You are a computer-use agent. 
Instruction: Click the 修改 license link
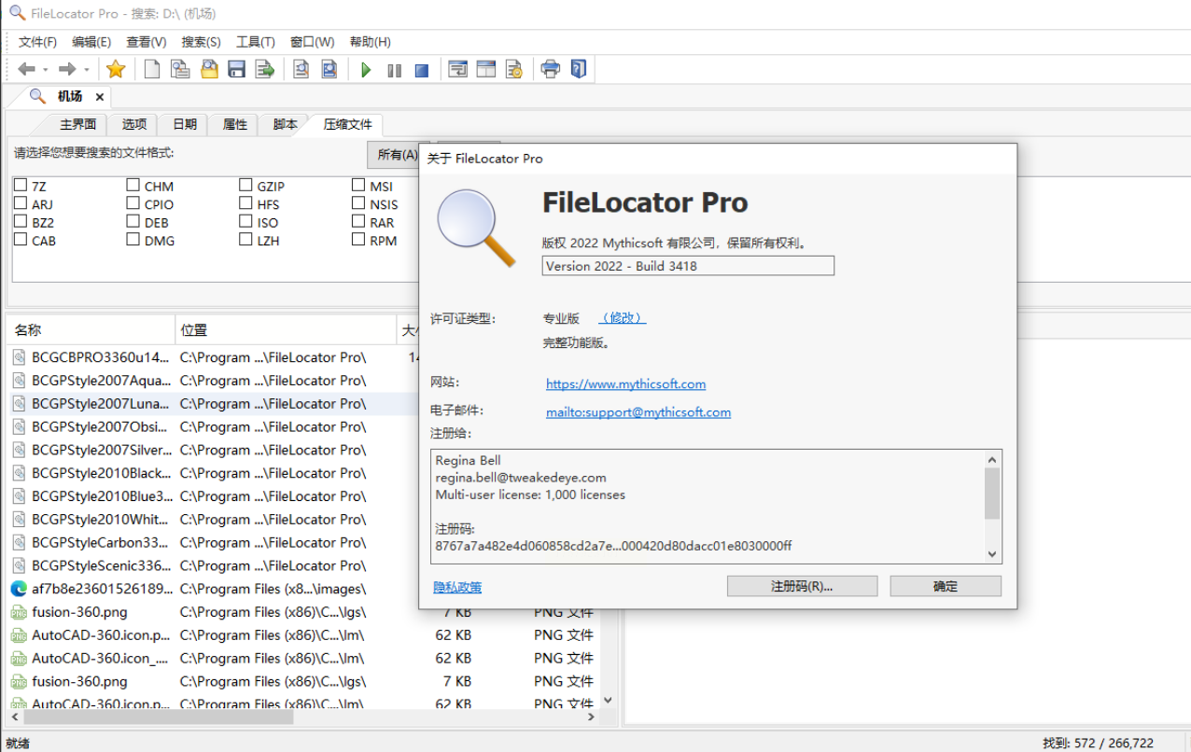click(622, 318)
